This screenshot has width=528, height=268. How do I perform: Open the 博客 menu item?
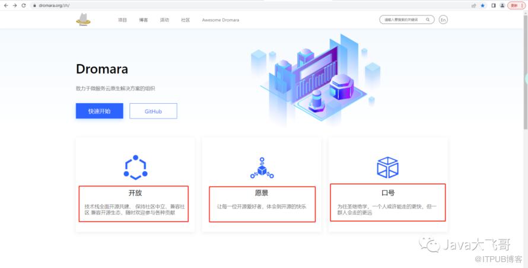[x=144, y=20]
